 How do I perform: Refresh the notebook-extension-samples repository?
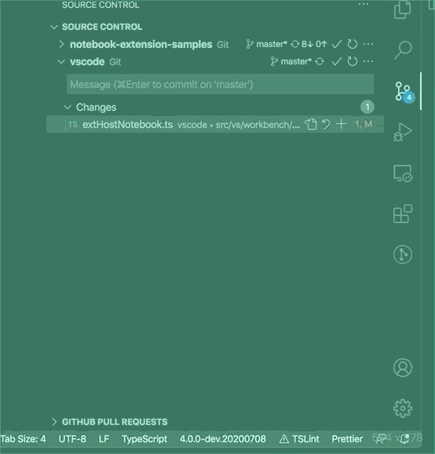[353, 44]
